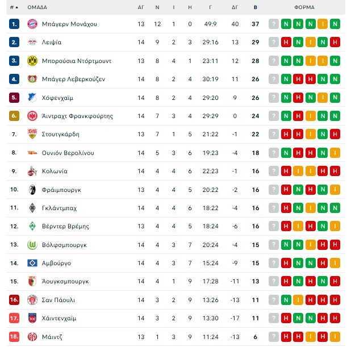Open the Ουνιόν Βερολίνου team page
The height and width of the screenshot is (347, 347).
[x=68, y=153]
